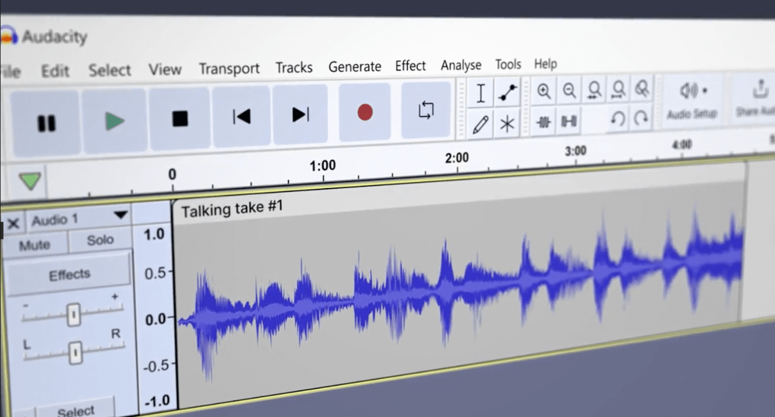Open the File menu
This screenshot has height=417, width=775.
click(x=10, y=72)
